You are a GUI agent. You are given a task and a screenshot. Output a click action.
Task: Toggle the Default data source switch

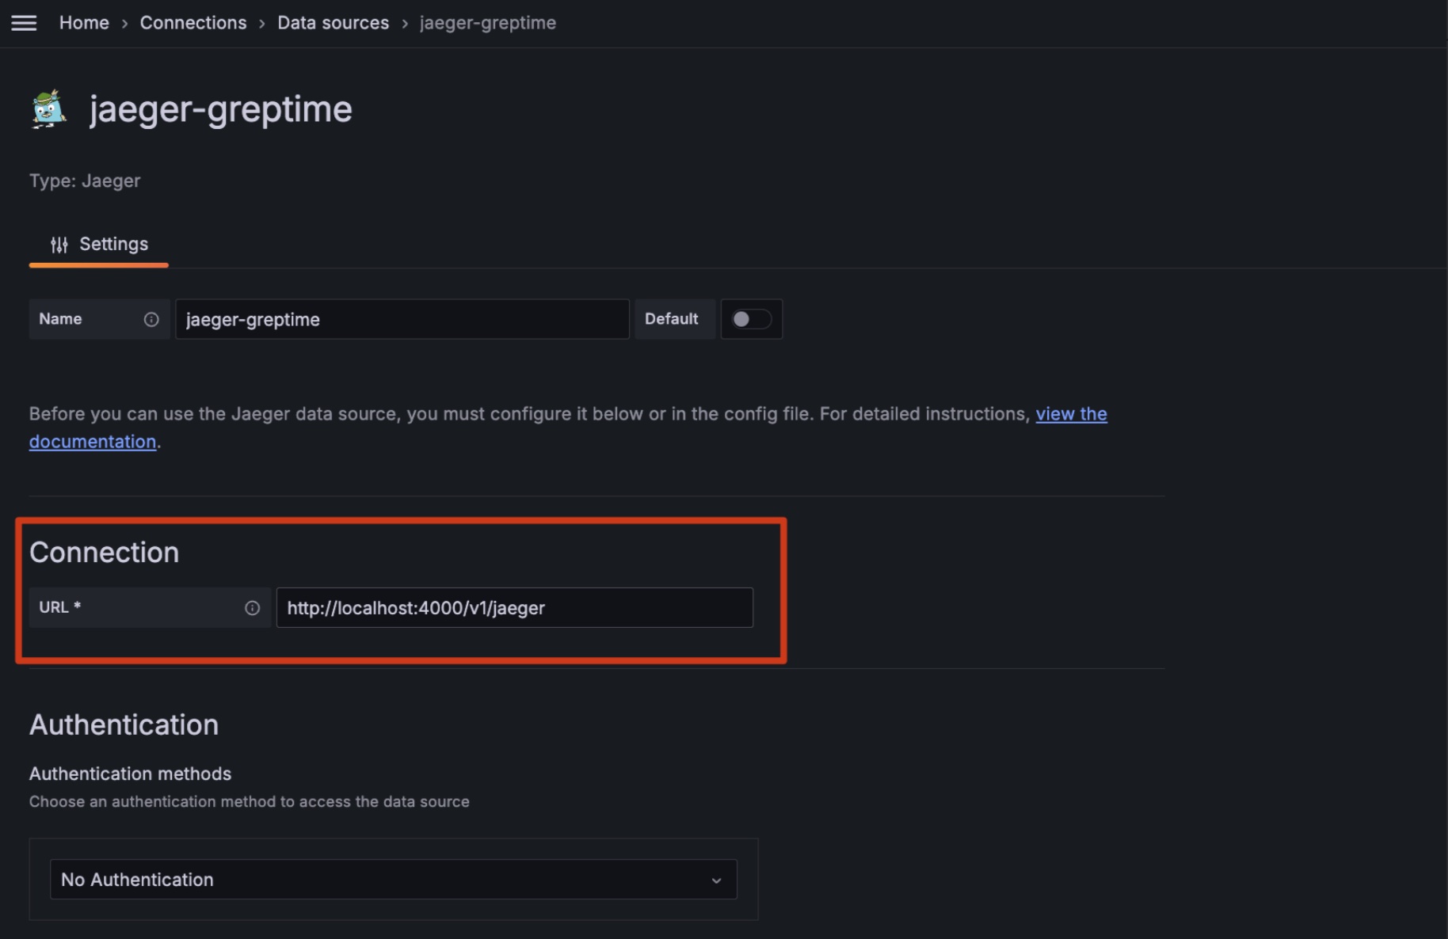750,319
